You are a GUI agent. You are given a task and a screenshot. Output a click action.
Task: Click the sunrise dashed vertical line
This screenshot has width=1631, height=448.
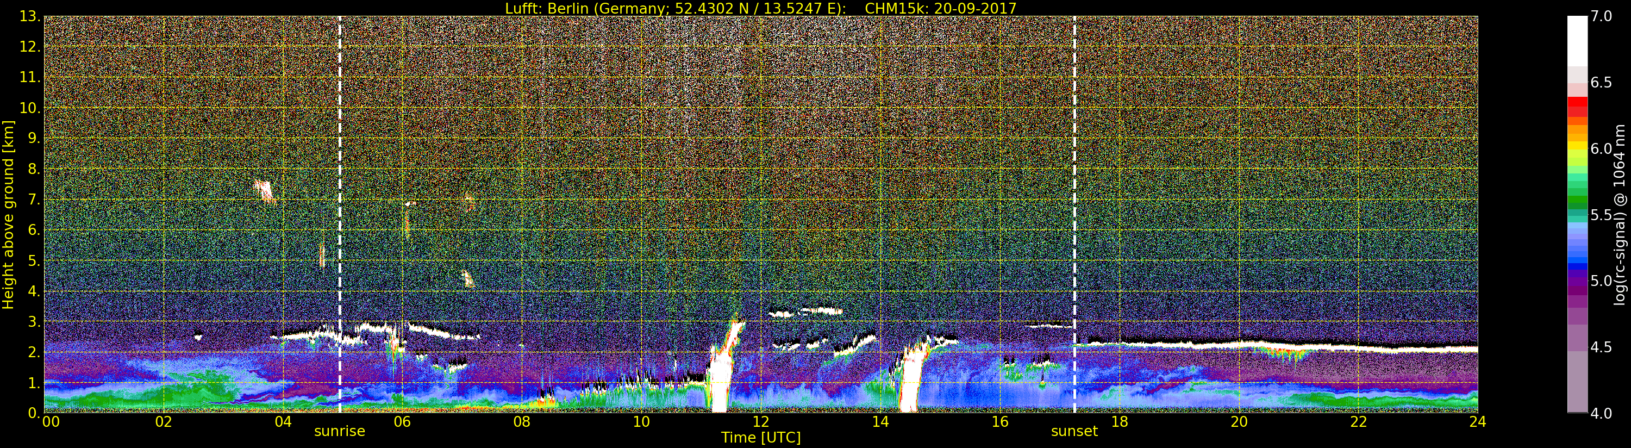coord(340,214)
